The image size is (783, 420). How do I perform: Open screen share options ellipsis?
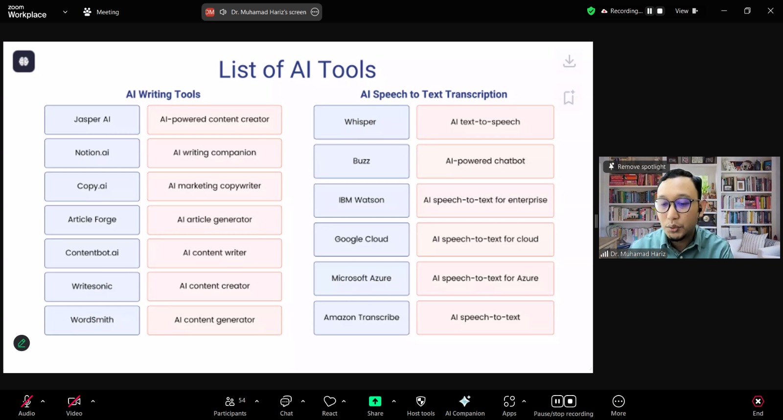[x=315, y=12]
